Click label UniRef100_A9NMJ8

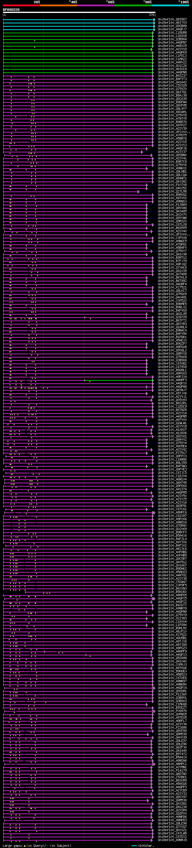pyautogui.click(x=172, y=840)
